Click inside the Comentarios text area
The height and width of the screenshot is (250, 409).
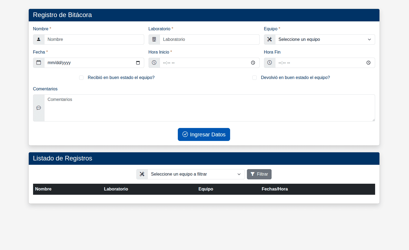(x=209, y=108)
